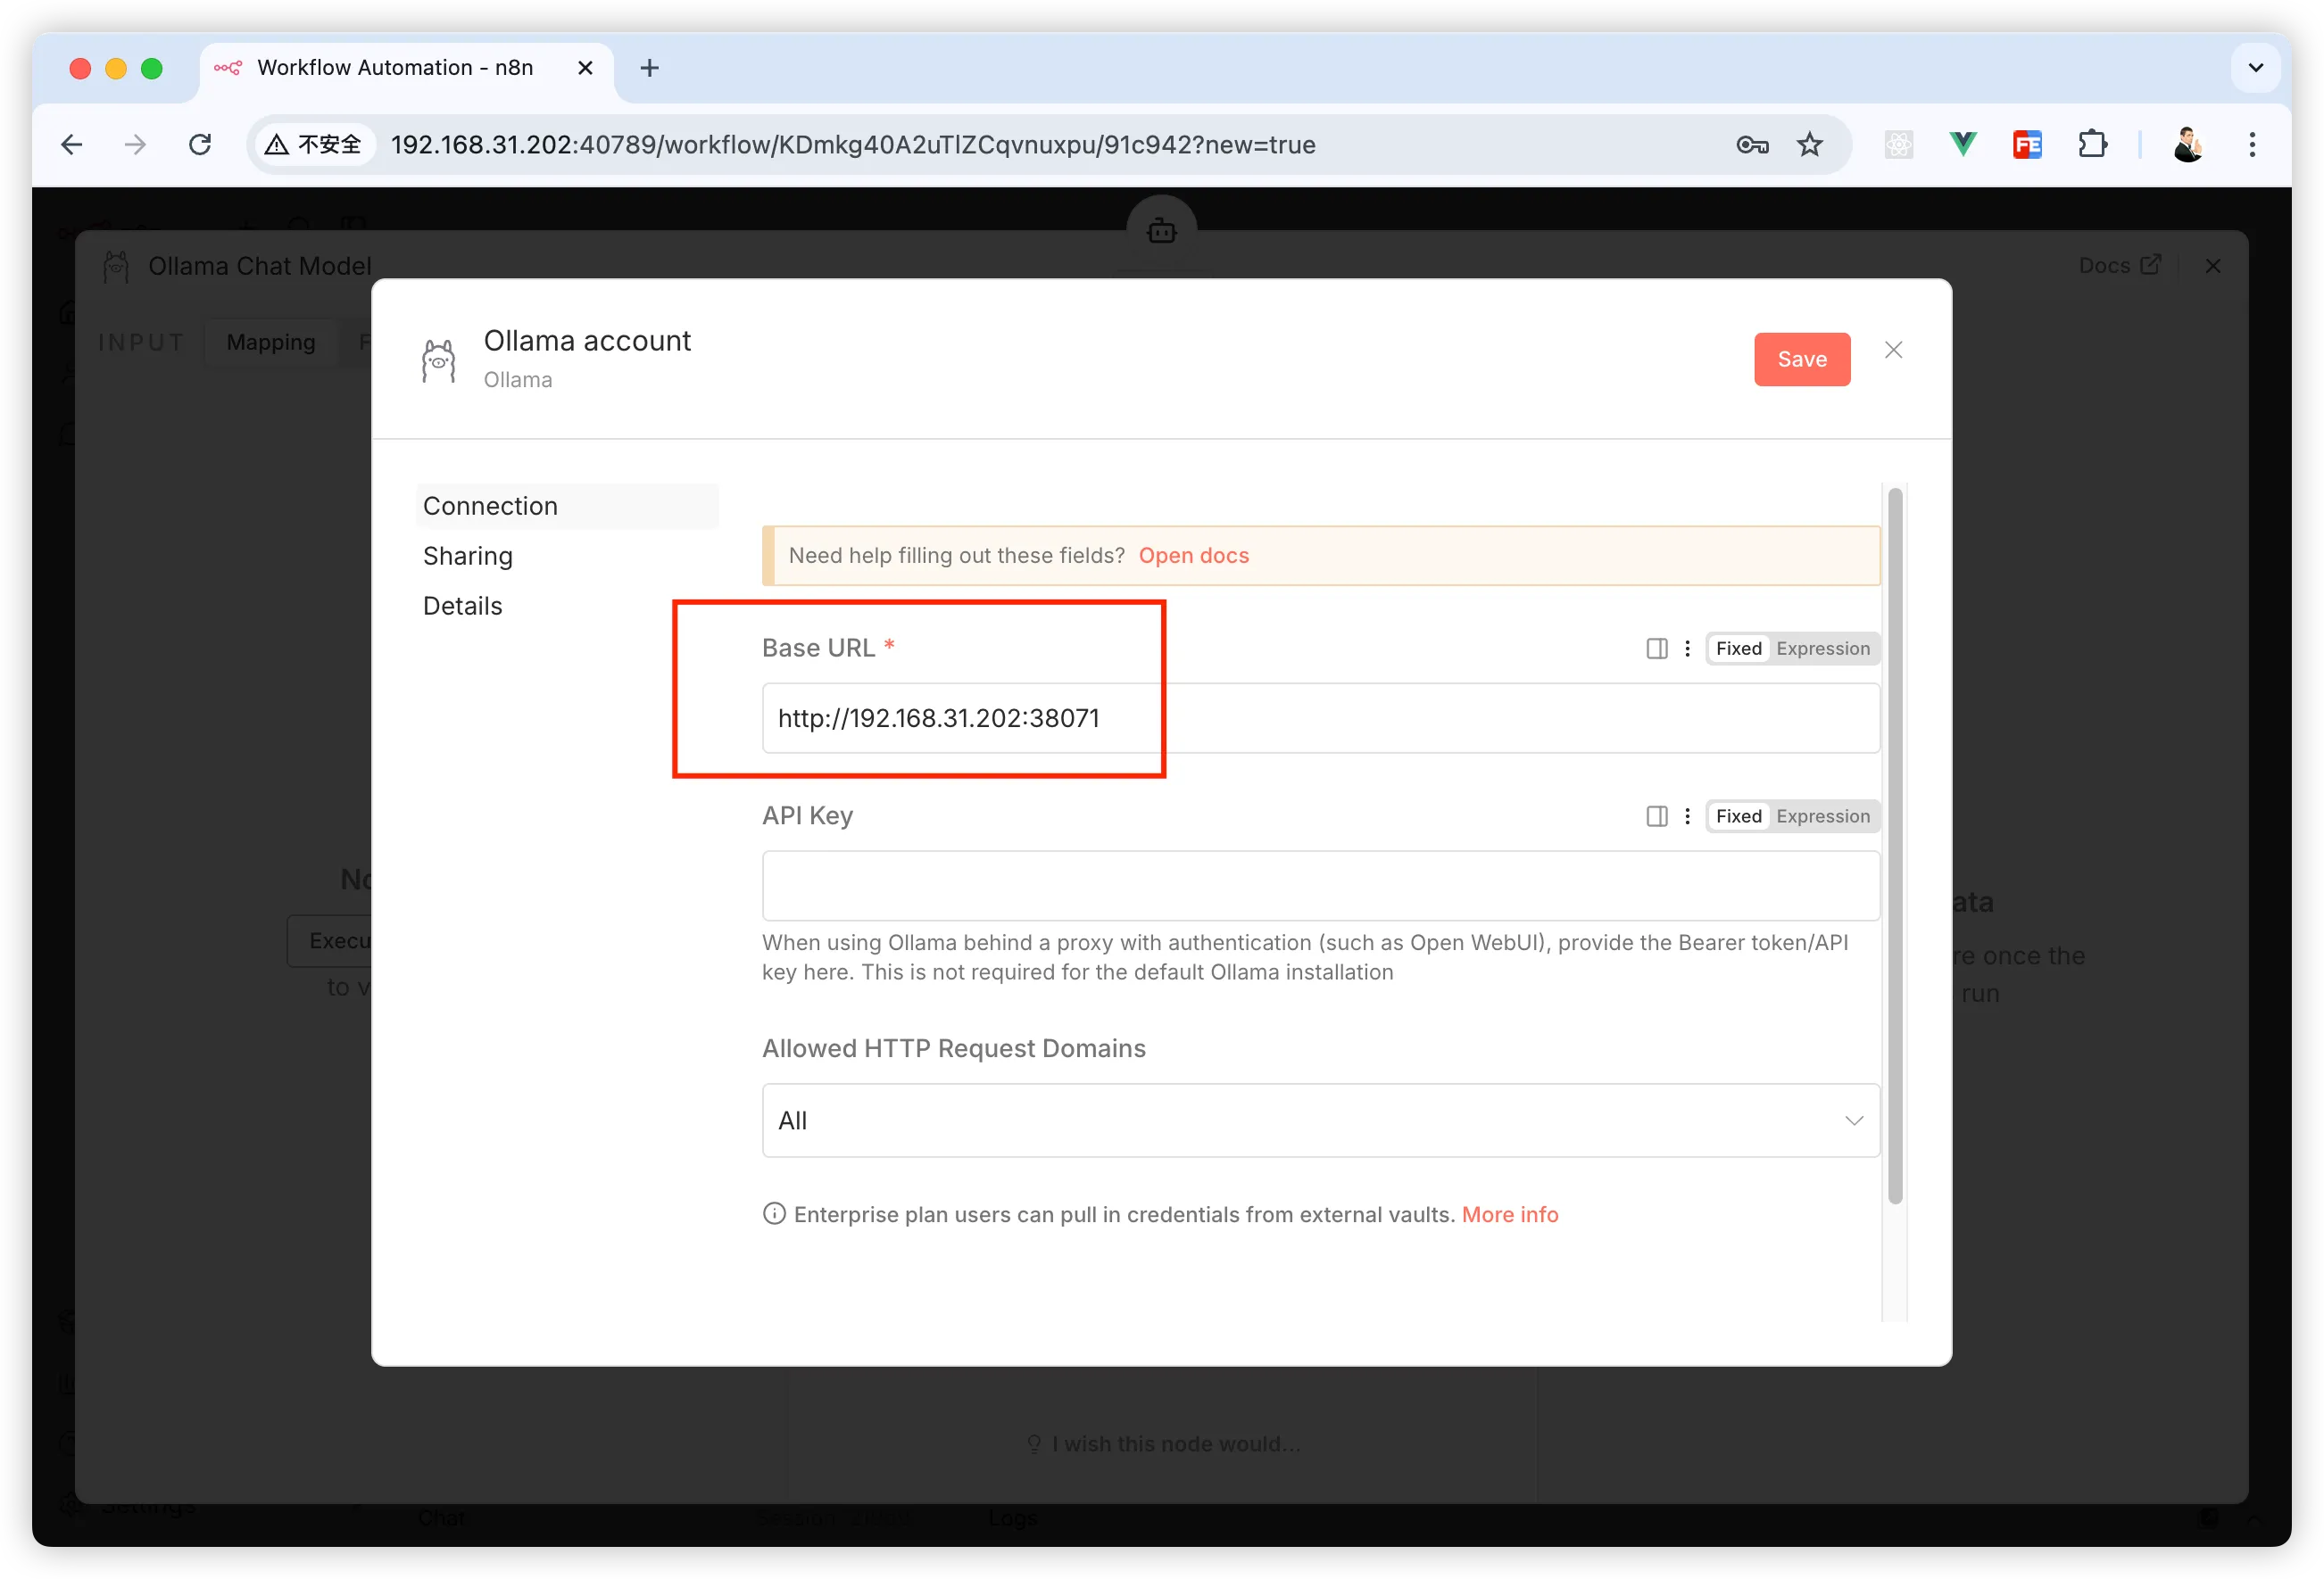Click API Key focus panel icon
The height and width of the screenshot is (1579, 2324).
[1656, 816]
